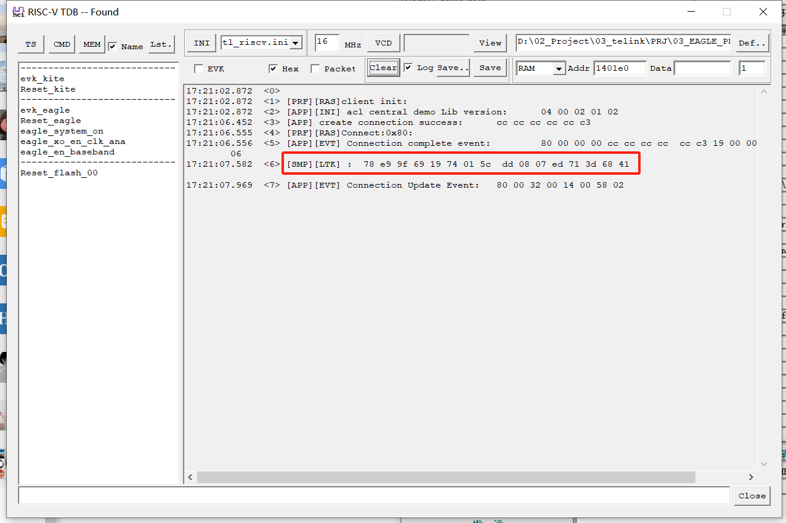The image size is (786, 523).
Task: Click the horizontal scrollbar thumb in log
Action: click(446, 477)
